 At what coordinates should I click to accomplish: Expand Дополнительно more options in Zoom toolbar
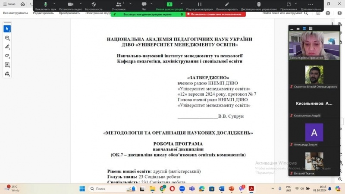tap(310, 5)
